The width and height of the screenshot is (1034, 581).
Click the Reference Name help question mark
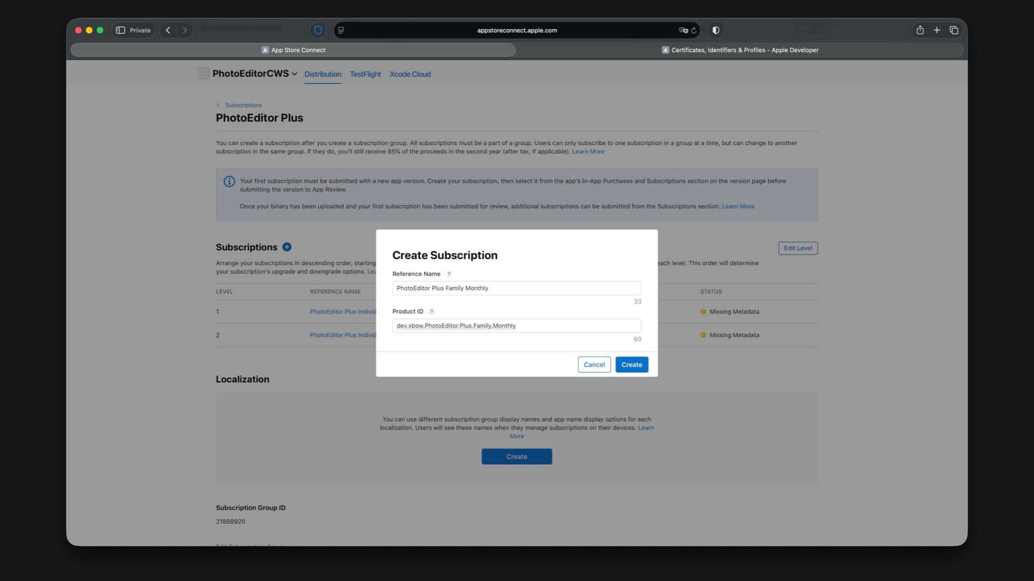449,274
